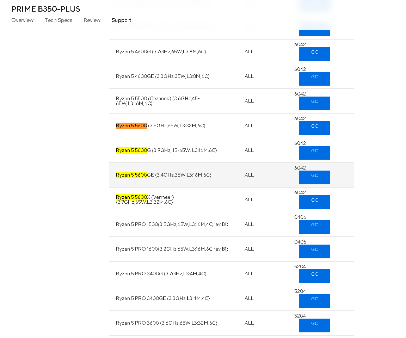406x338 pixels.
Task: Click GO for Ryzen 5 5600X (Vermeer)
Action: click(315, 202)
